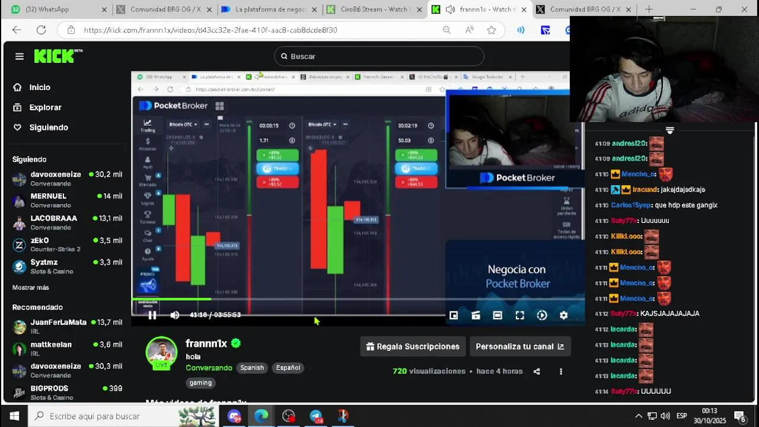
Task: Open Telegram from the taskbar
Action: (x=316, y=416)
